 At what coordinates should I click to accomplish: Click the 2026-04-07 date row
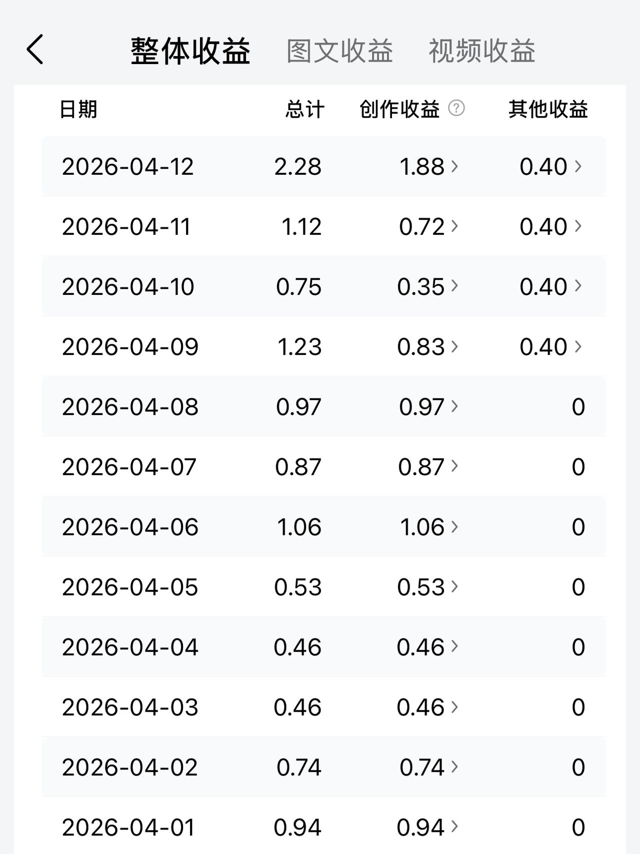click(x=129, y=467)
